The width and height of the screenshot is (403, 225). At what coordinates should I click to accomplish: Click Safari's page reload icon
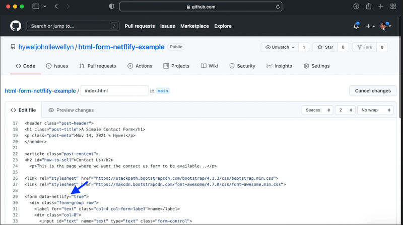[x=278, y=7]
